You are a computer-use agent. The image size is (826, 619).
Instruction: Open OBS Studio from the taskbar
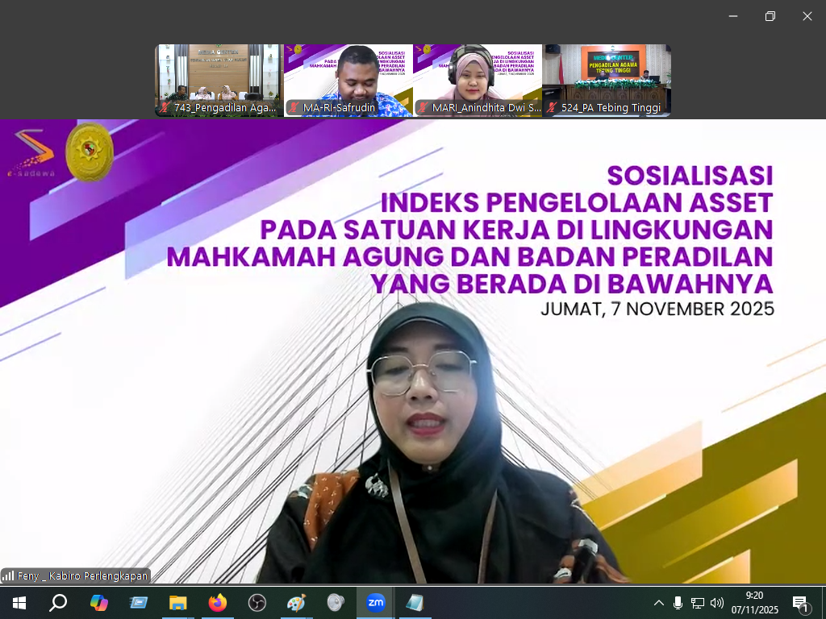[x=257, y=603]
